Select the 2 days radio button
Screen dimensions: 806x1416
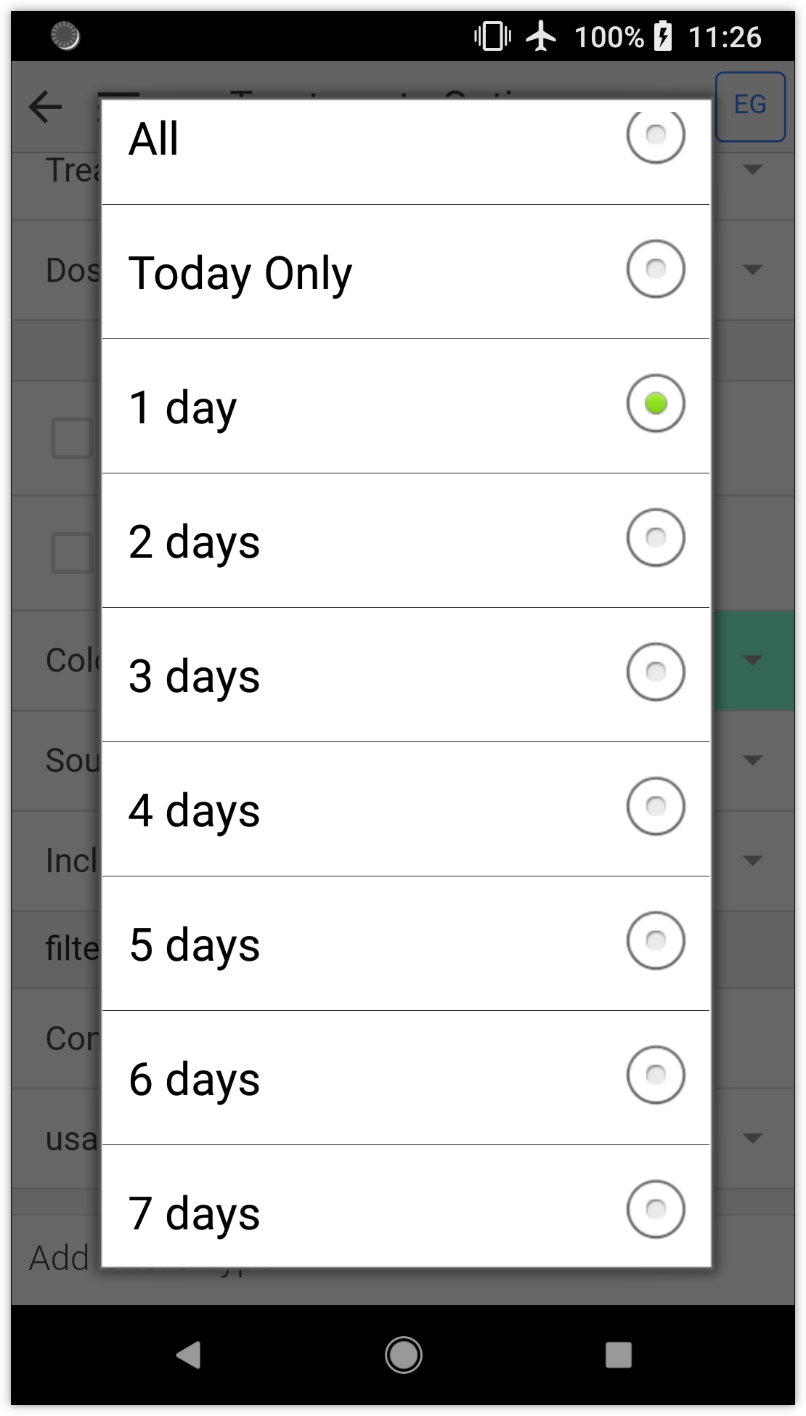tap(655, 538)
